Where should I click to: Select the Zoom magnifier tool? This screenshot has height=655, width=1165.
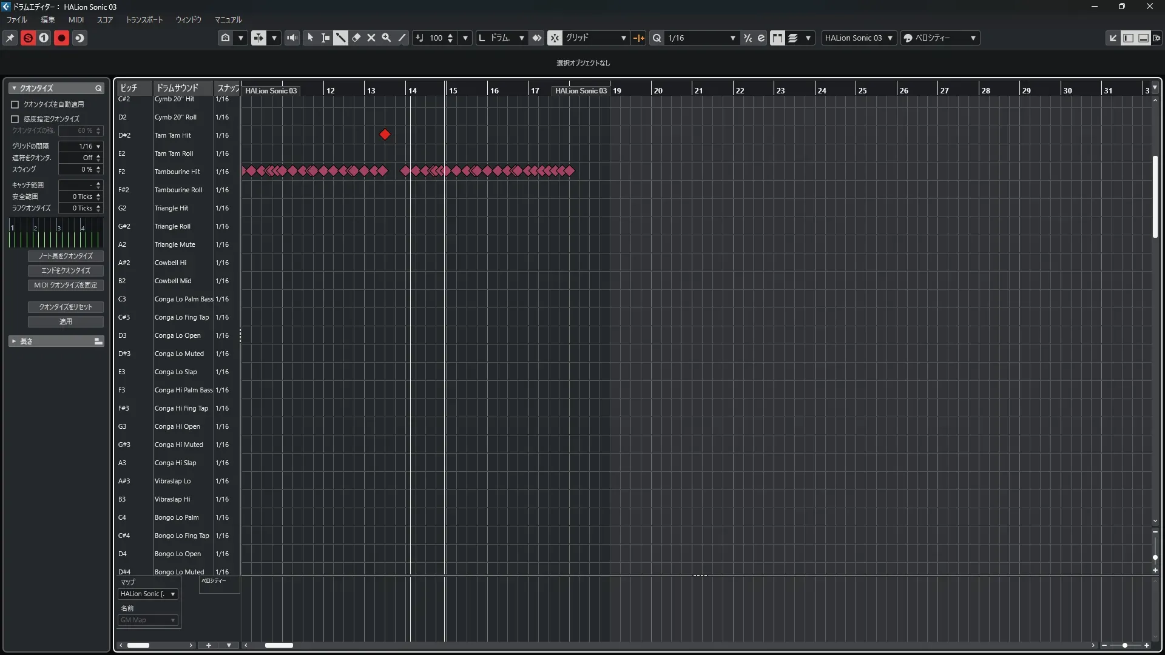387,38
